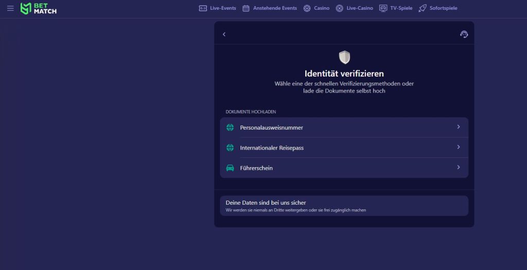Image resolution: width=527 pixels, height=270 pixels.
Task: Select the Internationaler Reisepass label
Action: pos(272,148)
